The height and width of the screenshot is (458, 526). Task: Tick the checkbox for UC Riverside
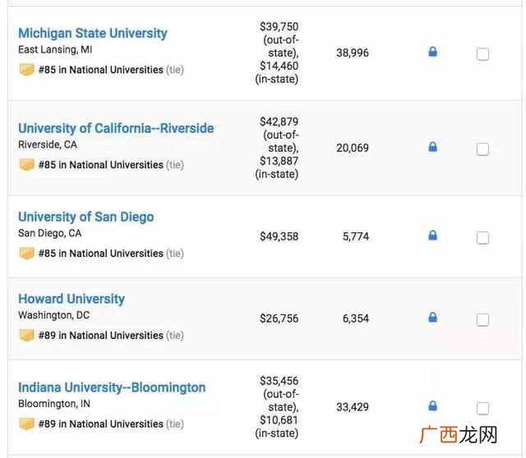[482, 149]
